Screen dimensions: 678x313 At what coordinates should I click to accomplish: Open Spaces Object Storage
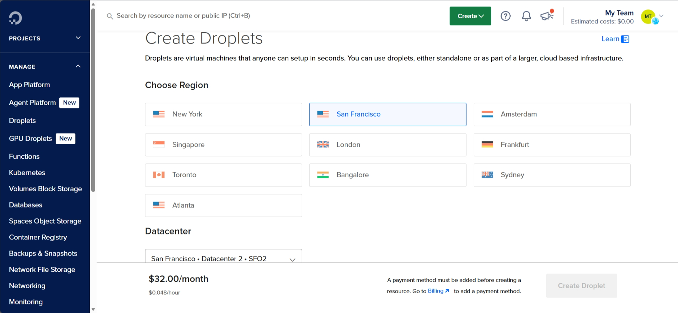coord(45,221)
